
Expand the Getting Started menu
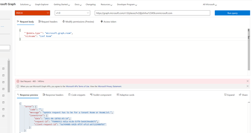click(x=62, y=5)
